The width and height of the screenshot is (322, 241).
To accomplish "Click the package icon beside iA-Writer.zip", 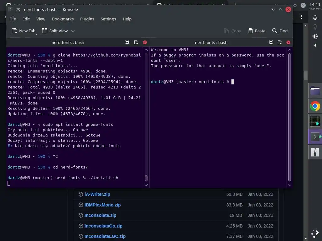I will coord(81,194).
